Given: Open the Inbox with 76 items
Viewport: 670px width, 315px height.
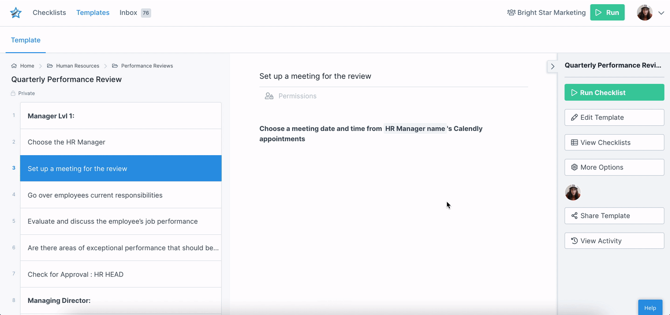Looking at the screenshot, I should [135, 13].
